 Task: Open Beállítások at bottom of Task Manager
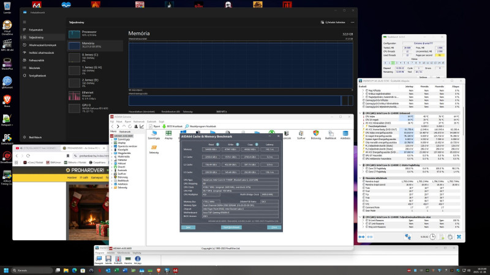coord(35,137)
